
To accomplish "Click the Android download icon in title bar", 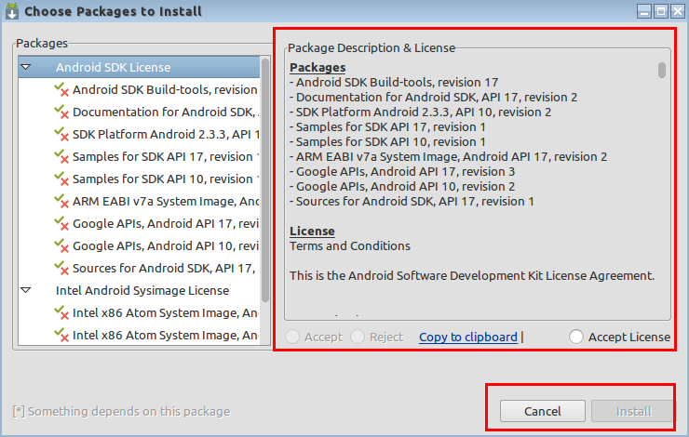I will pyautogui.click(x=12, y=11).
